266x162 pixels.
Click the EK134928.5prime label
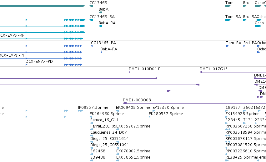point(242,114)
